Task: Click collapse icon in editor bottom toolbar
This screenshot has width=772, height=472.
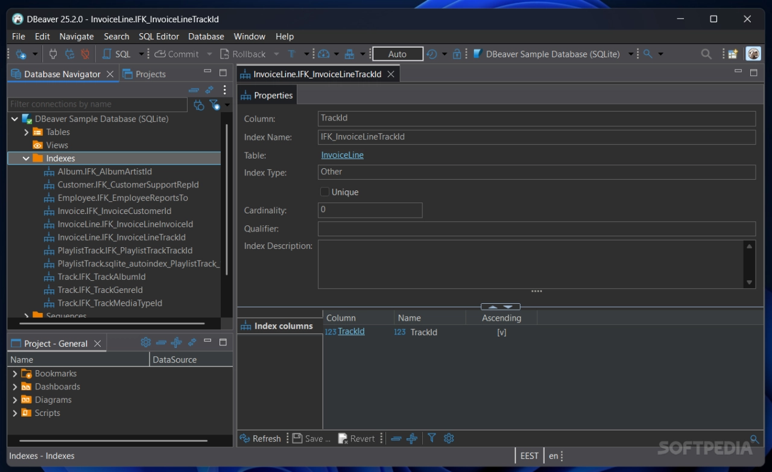Action: [396, 439]
